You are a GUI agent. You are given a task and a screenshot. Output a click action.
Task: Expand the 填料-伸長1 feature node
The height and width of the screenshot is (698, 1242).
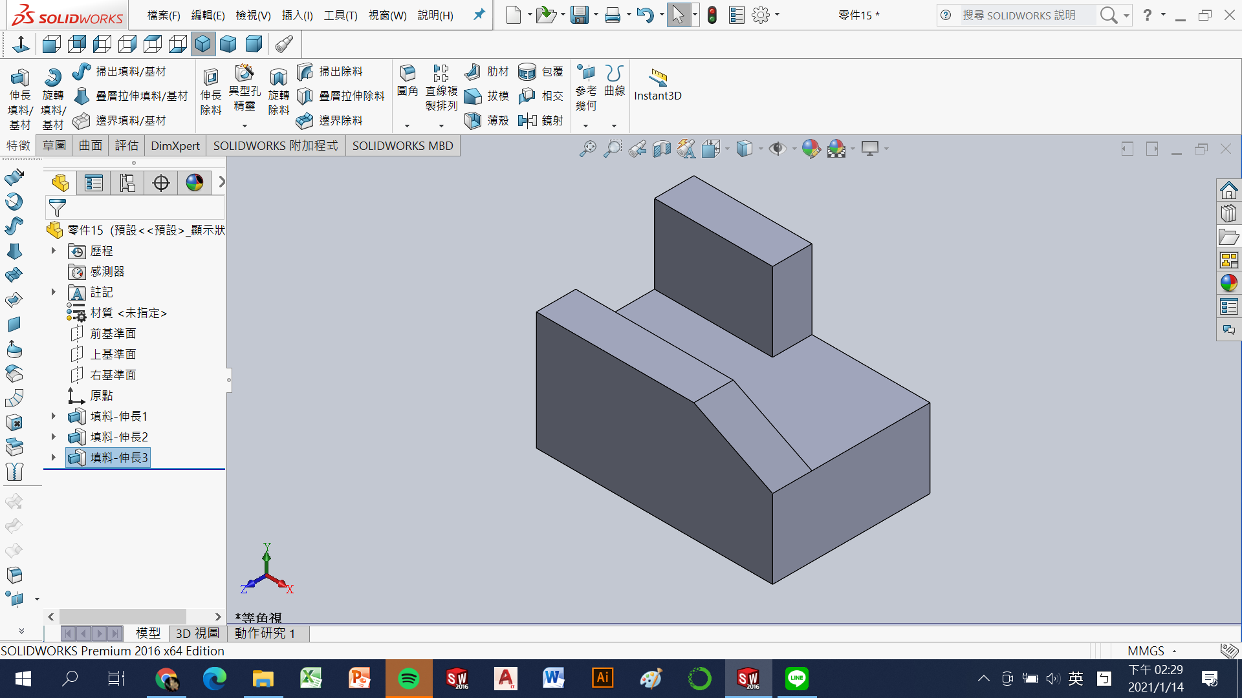tap(54, 416)
